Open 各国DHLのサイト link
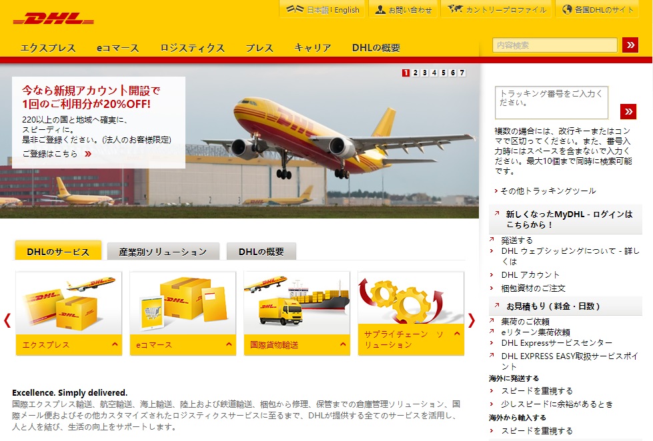653x441 pixels. pos(604,9)
